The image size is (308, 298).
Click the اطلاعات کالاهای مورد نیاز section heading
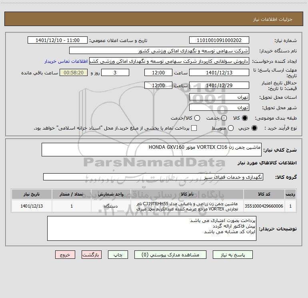267,163
